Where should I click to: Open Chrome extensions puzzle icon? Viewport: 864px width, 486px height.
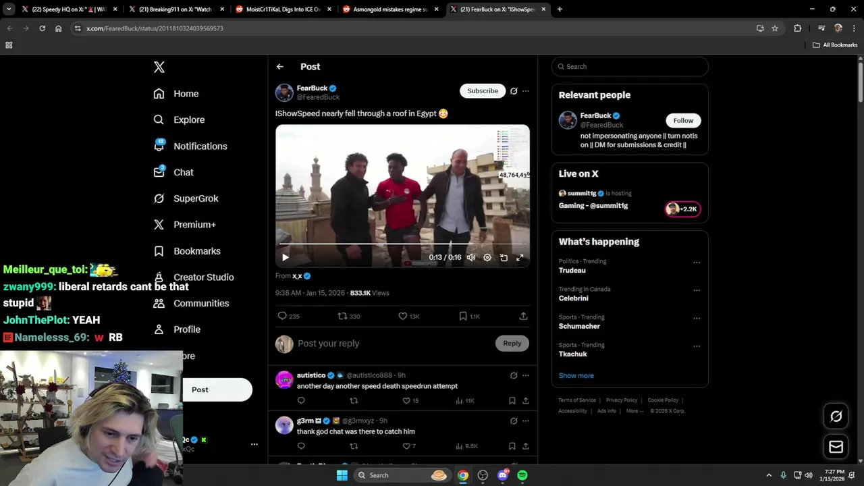click(798, 28)
